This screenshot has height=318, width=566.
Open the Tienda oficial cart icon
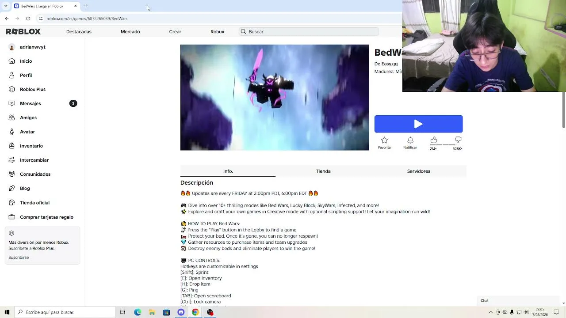point(11,203)
